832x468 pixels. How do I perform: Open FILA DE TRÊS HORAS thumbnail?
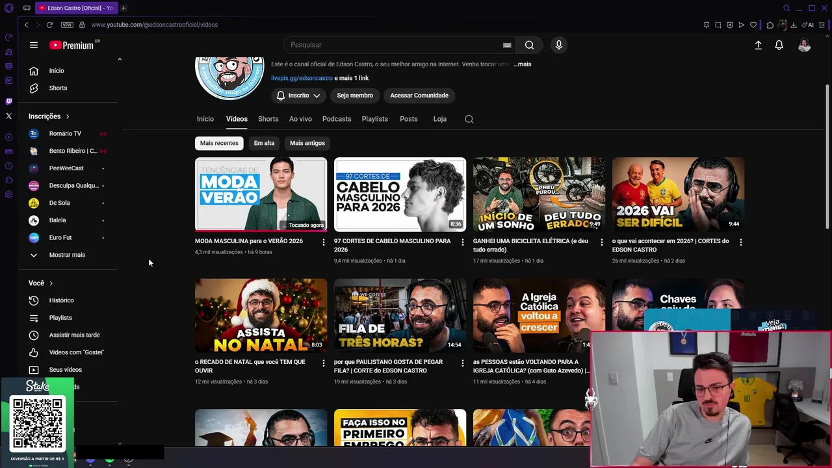point(400,315)
